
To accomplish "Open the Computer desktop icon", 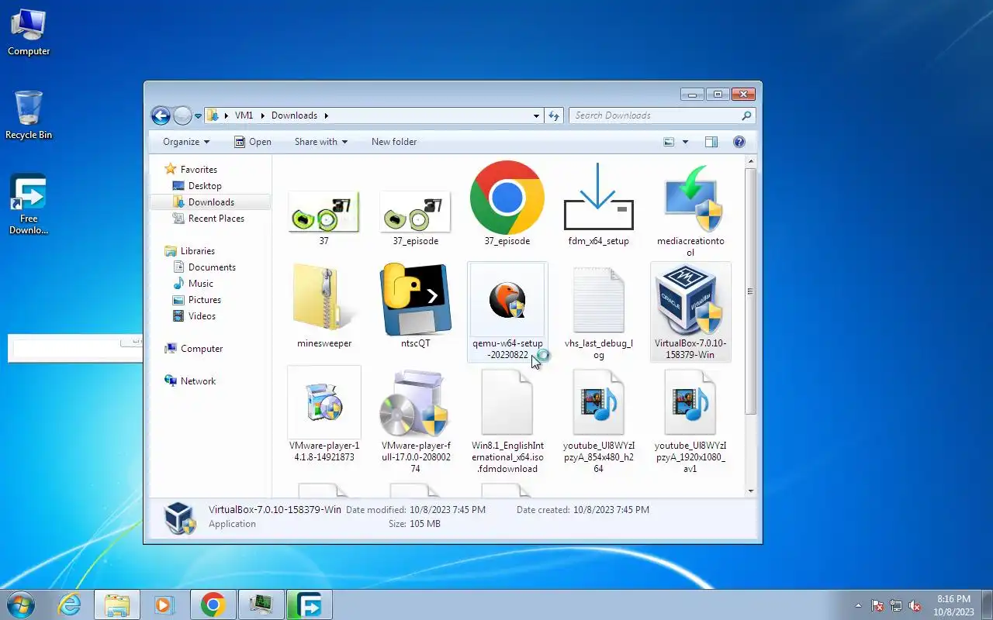I will point(29,32).
